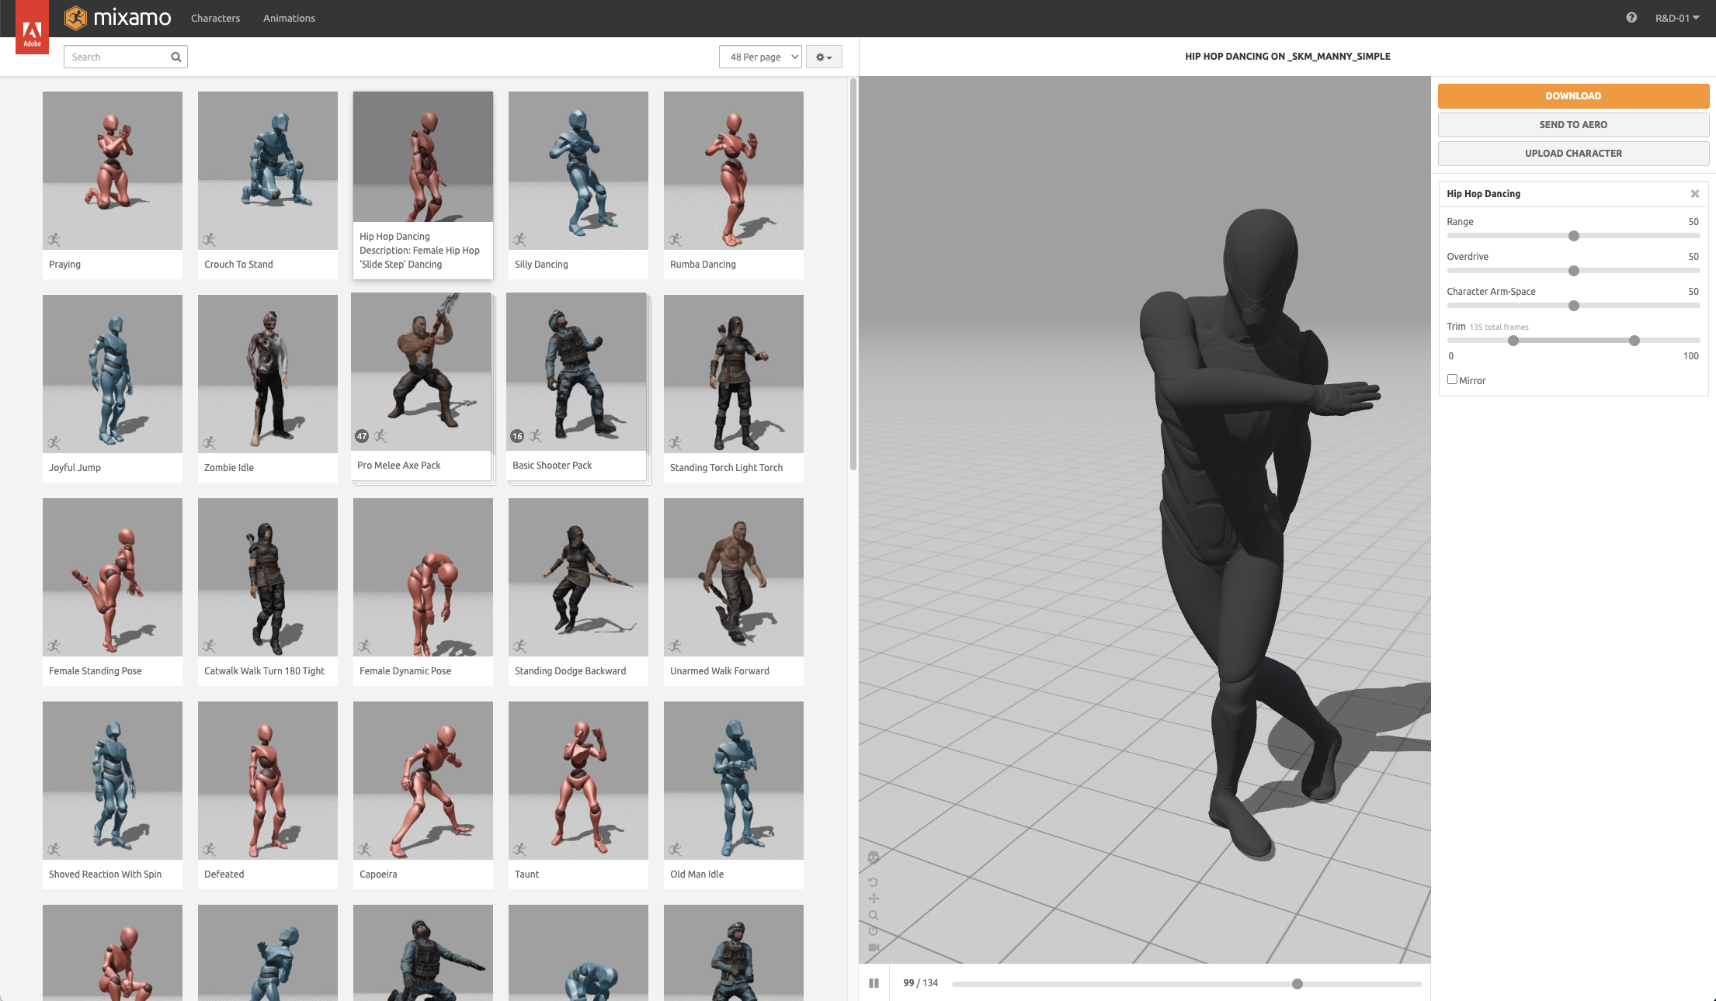This screenshot has height=1001, width=1716.
Task: Pause the animation playback
Action: [874, 983]
